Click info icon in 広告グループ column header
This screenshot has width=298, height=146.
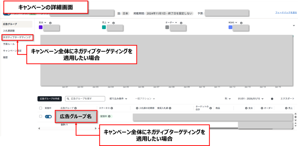(75, 108)
